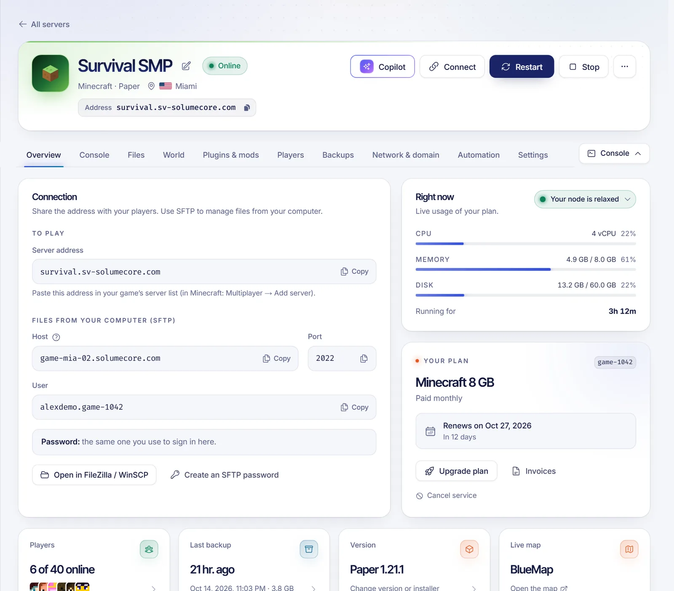This screenshot has width=674, height=591.
Task: Click the Live map icon
Action: 629,549
